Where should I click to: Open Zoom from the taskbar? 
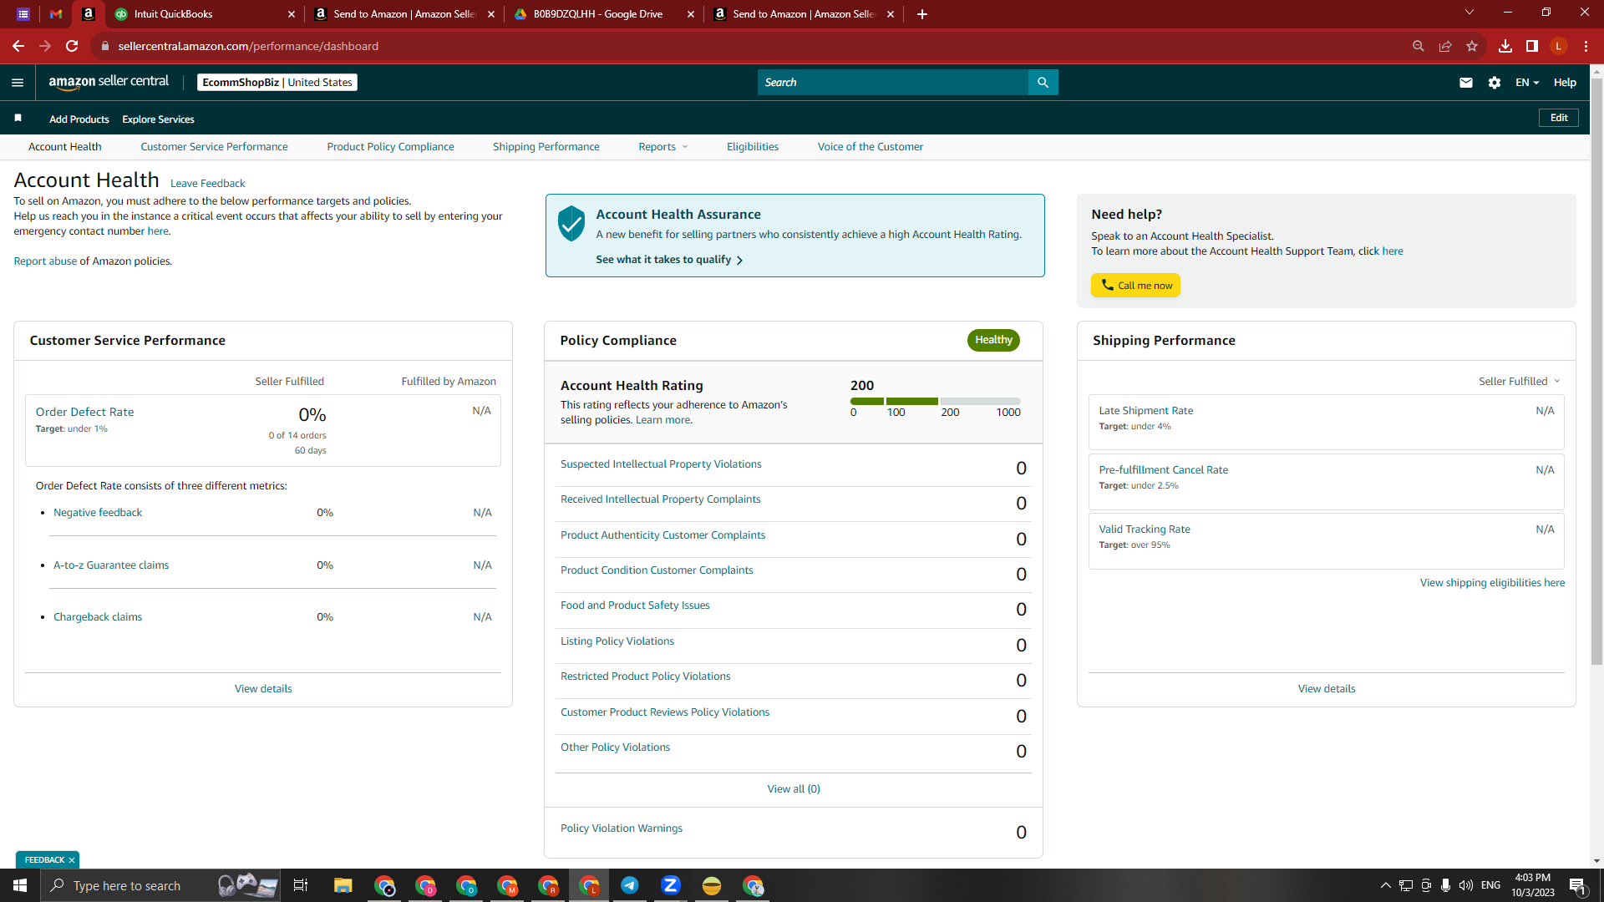670,885
